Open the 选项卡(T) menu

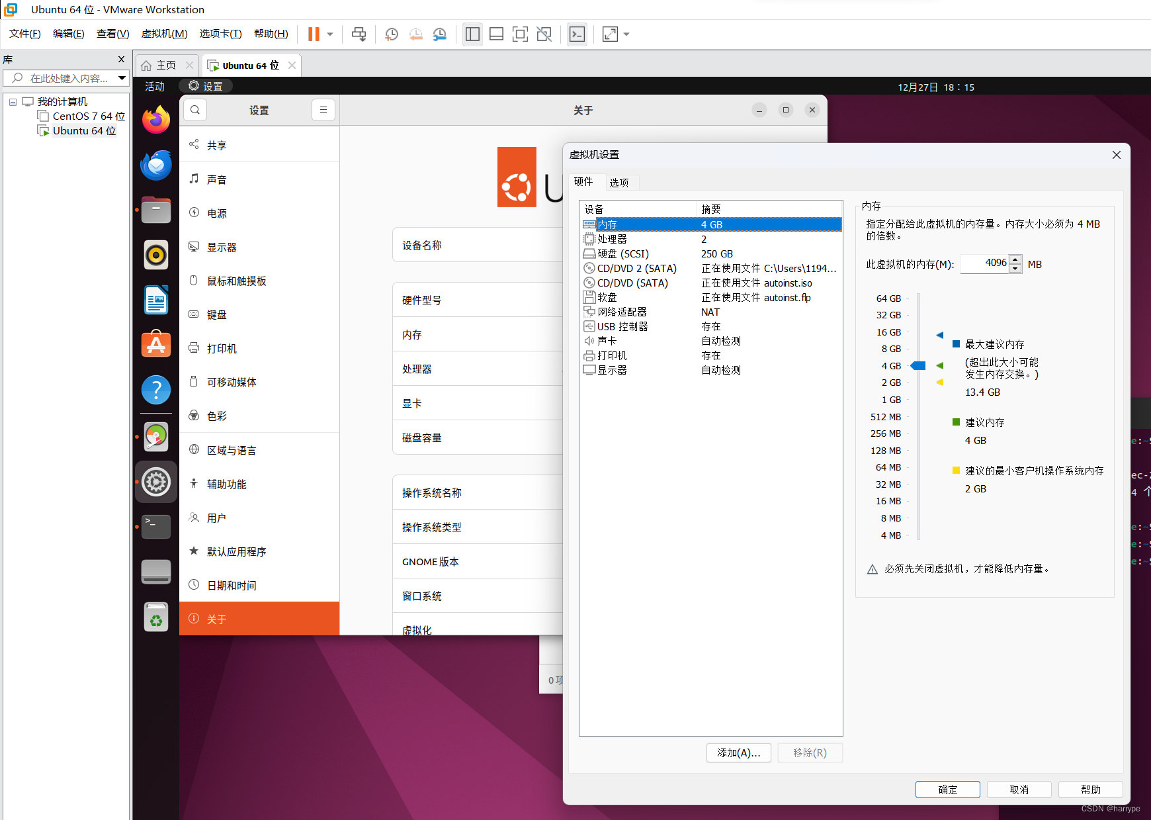[221, 34]
